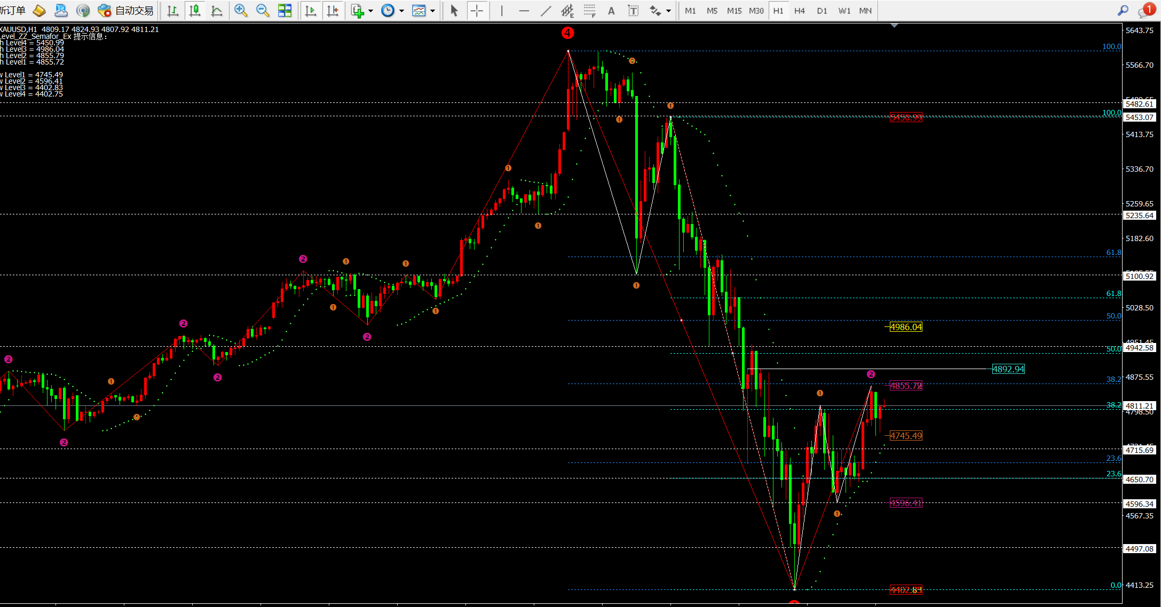Switch to the H4 timeframe
The height and width of the screenshot is (607, 1161).
[799, 11]
